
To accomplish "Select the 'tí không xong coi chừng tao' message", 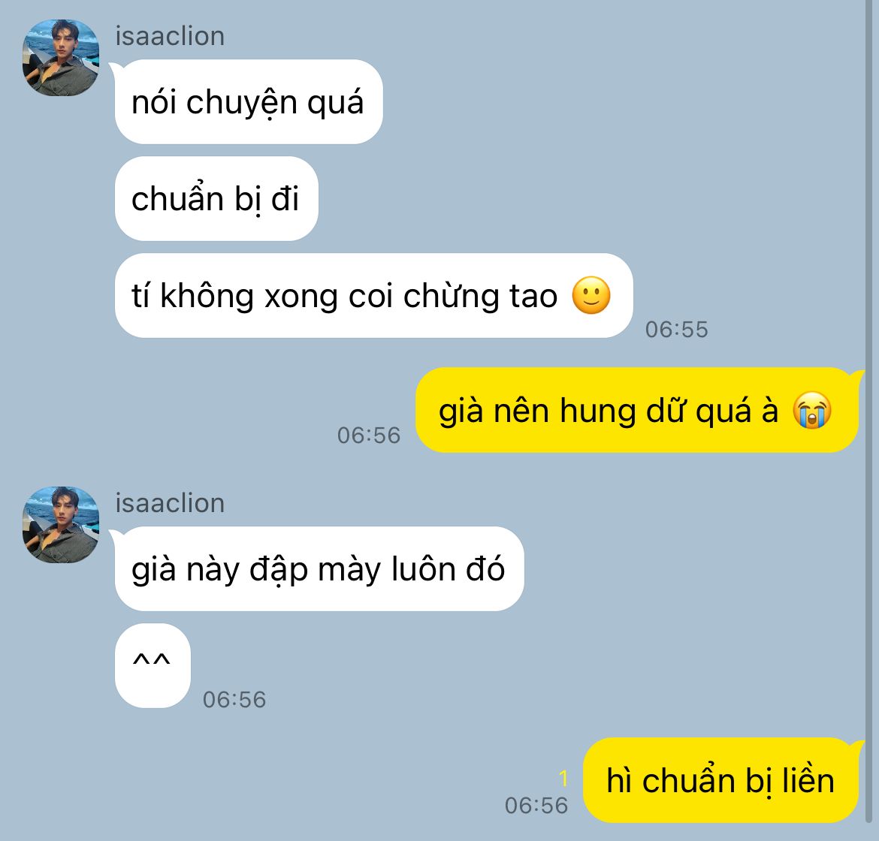I will point(374,296).
